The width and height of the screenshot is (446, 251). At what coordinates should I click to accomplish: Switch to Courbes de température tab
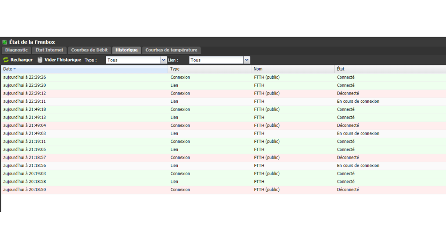(x=171, y=50)
